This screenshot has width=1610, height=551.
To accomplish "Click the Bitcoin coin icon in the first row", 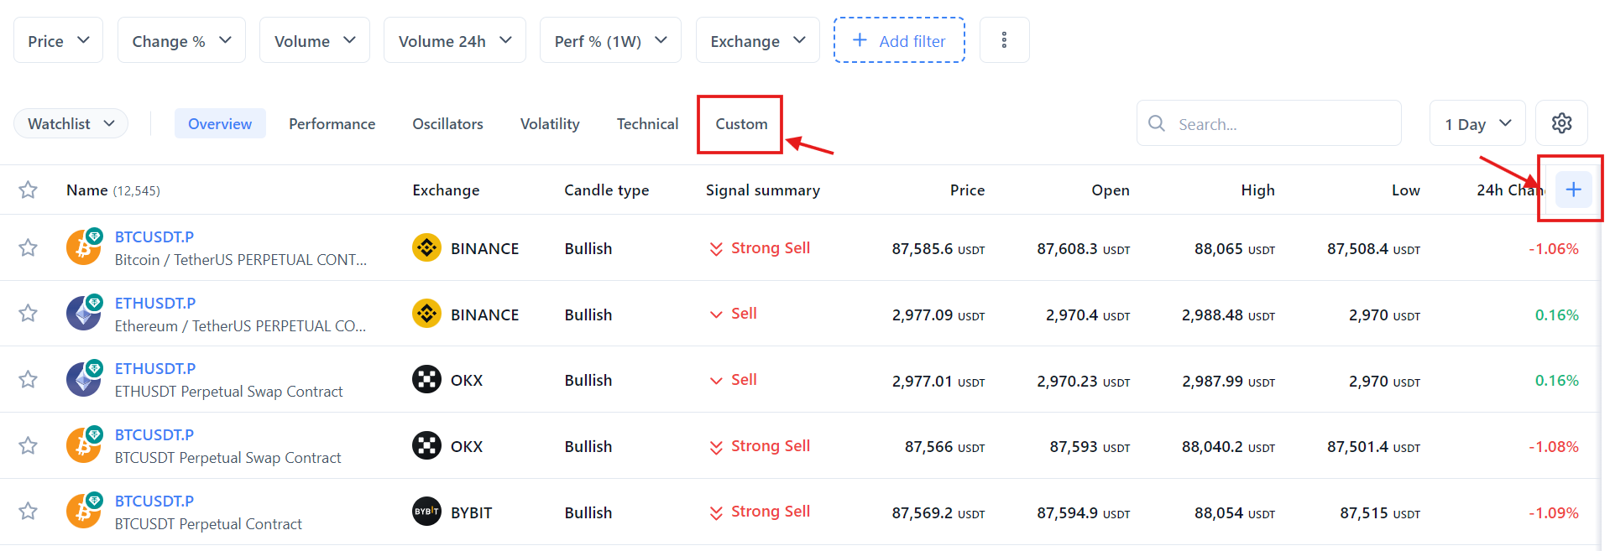I will click(x=83, y=248).
